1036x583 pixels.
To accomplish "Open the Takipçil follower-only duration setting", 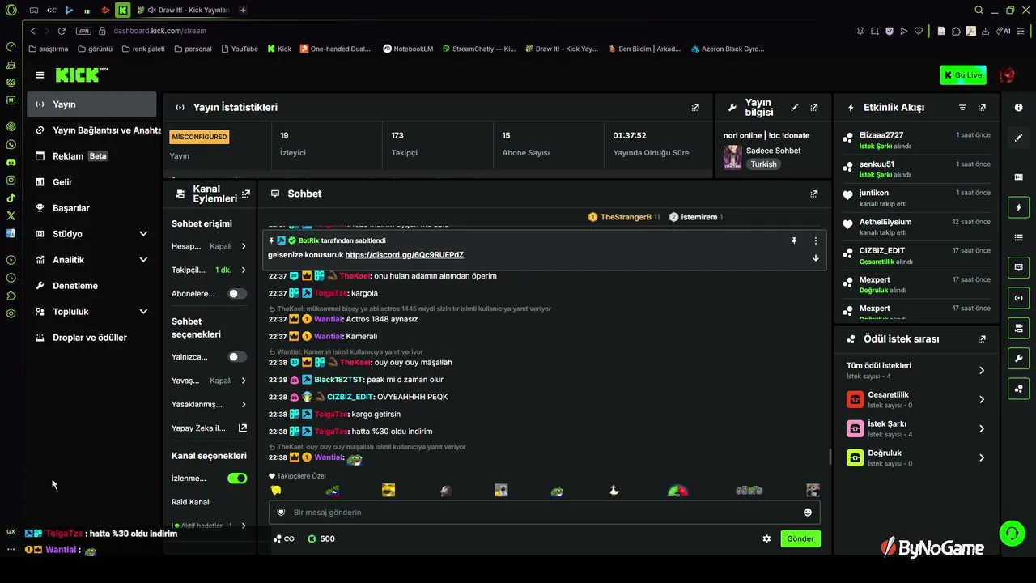I will click(210, 270).
